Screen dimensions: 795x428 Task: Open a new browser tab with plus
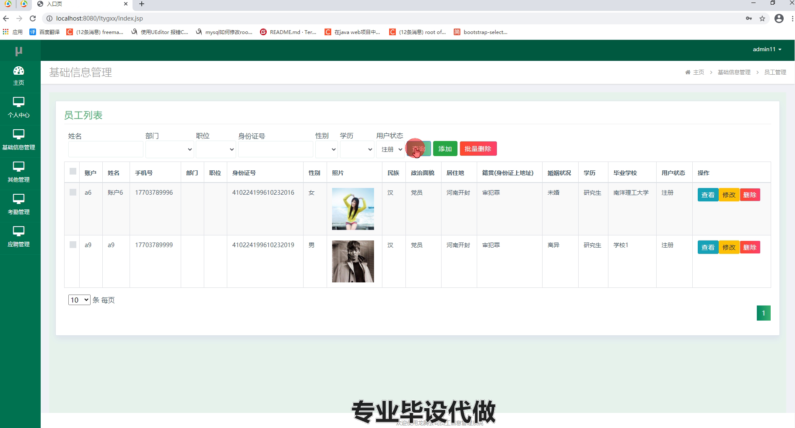(x=142, y=4)
